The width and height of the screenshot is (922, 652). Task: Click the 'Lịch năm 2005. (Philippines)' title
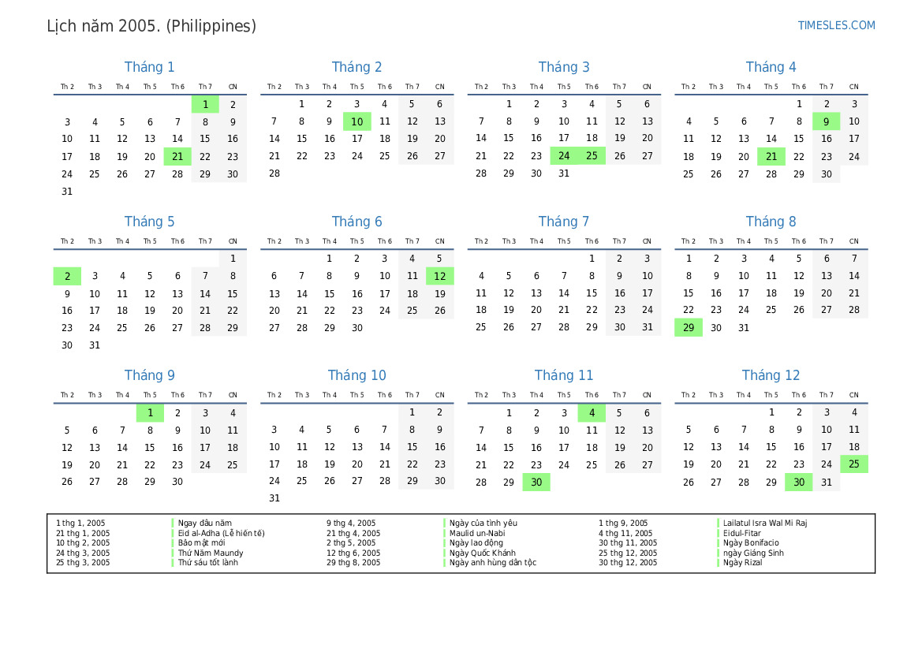[151, 26]
